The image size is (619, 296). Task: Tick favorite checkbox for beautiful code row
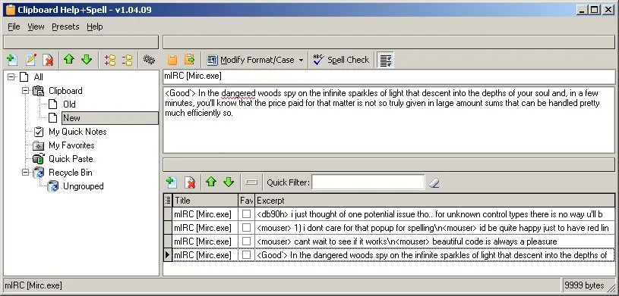[x=246, y=241]
